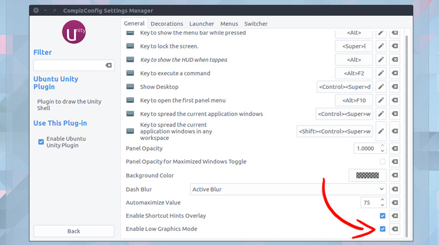Edit the execute a command shortcut pencil
The height and width of the screenshot is (245, 439).
[381, 73]
